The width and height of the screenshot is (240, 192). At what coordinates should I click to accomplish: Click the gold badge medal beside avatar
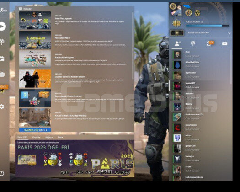click(197, 13)
